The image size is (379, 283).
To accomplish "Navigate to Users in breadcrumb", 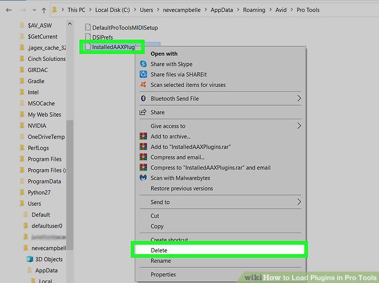I will click(x=146, y=10).
